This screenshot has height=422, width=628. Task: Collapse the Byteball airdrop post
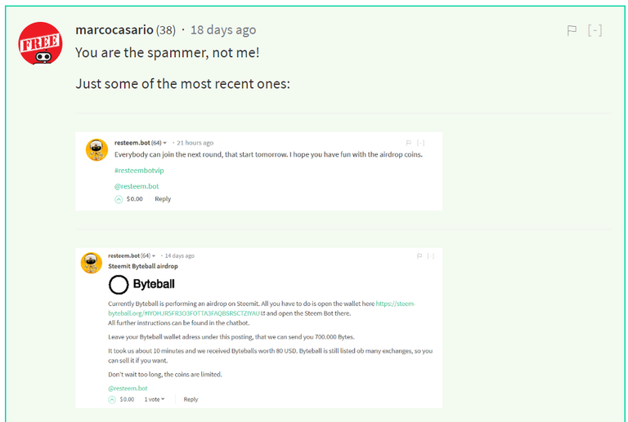[431, 255]
